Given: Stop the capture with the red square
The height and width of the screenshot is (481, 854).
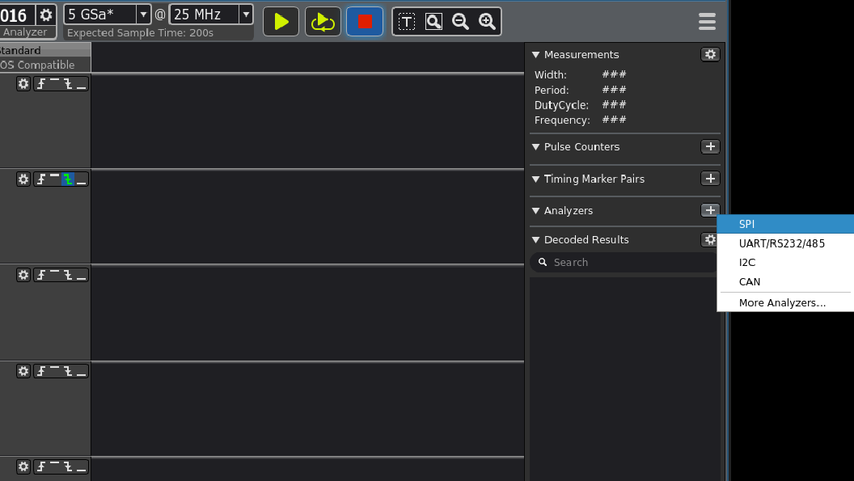Looking at the screenshot, I should coord(365,22).
